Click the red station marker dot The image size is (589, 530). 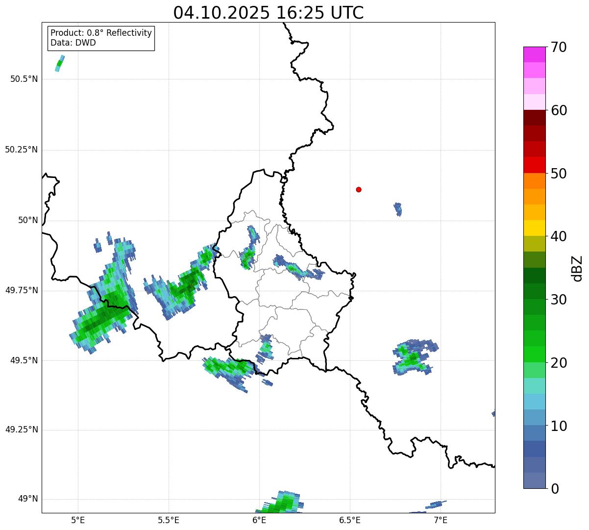click(x=359, y=189)
